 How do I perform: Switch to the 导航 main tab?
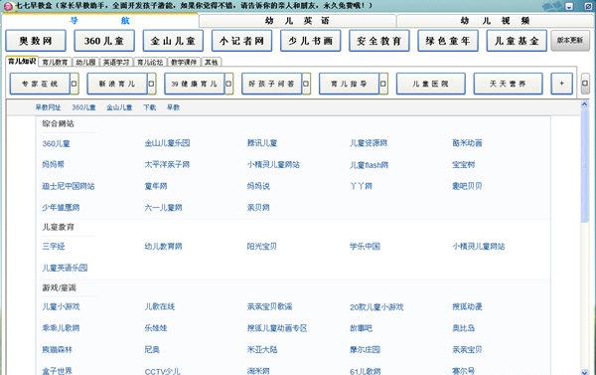pos(100,21)
